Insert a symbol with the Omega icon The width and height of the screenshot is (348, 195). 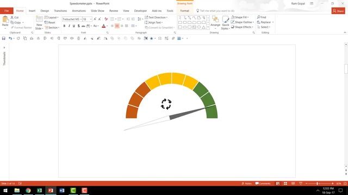click(159, 38)
